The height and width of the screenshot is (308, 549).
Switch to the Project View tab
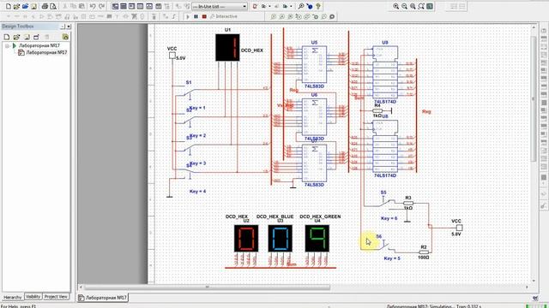pyautogui.click(x=56, y=297)
